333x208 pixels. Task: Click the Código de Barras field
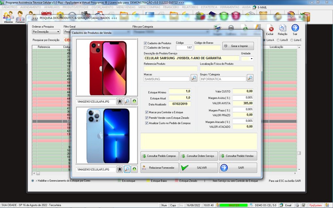point(207,47)
